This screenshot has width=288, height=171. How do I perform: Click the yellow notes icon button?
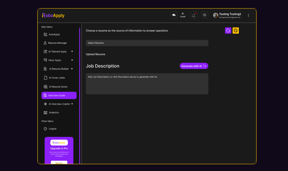click(x=236, y=30)
